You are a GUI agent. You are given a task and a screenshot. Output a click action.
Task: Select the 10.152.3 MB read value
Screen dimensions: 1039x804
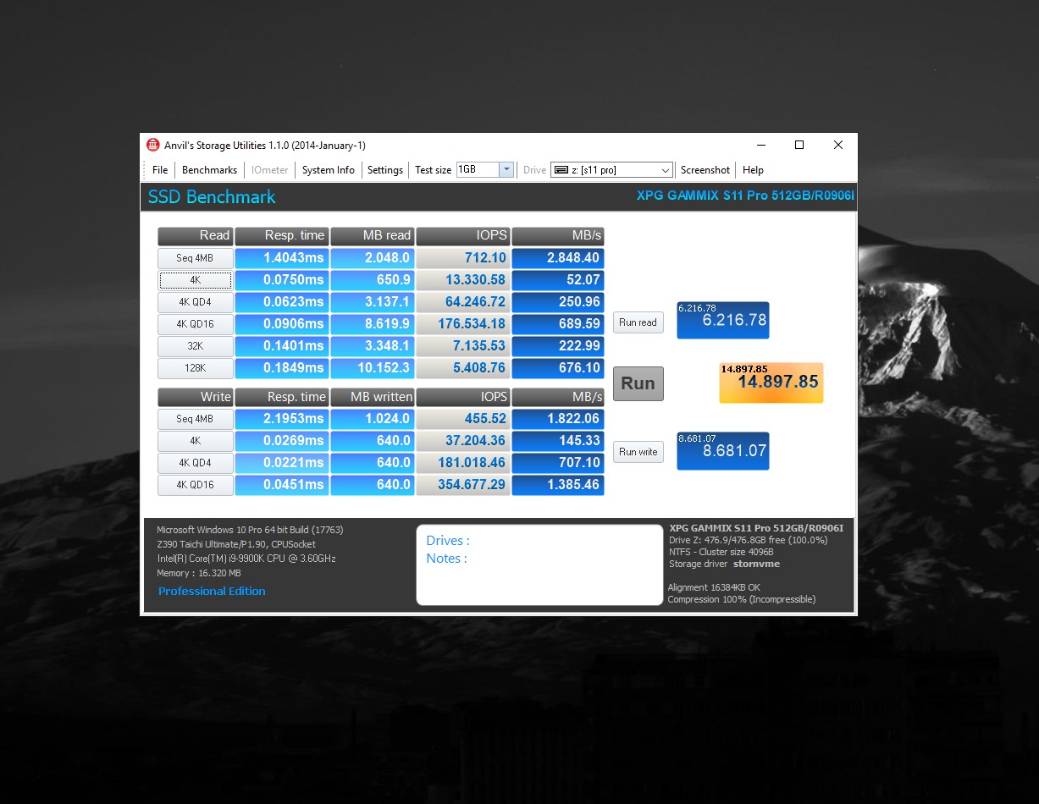(372, 368)
